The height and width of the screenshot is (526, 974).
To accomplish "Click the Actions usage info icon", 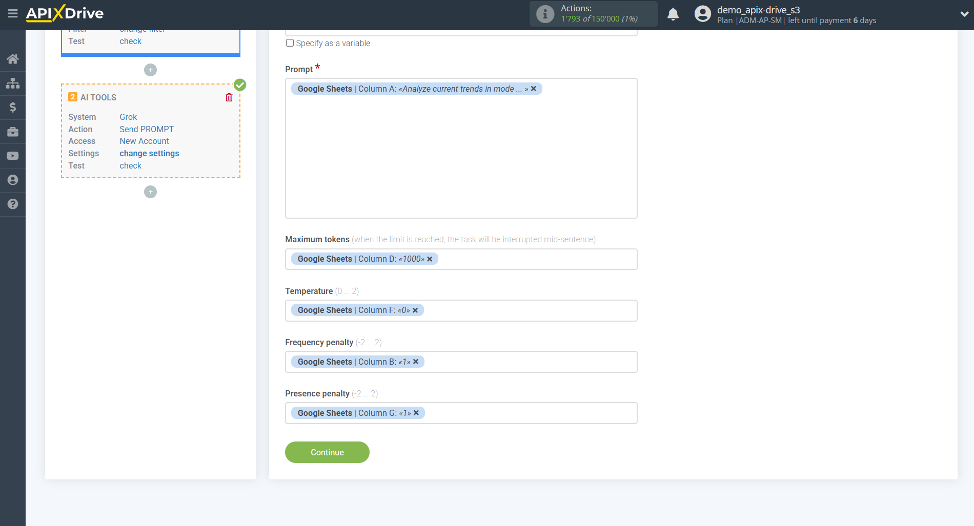I will pyautogui.click(x=544, y=14).
